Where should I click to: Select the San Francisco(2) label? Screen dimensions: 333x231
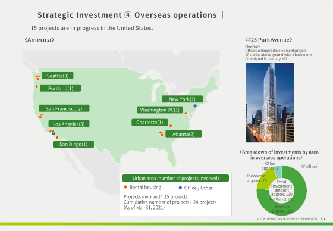(64, 108)
